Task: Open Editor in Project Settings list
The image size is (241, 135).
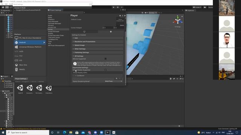Action: (50, 18)
